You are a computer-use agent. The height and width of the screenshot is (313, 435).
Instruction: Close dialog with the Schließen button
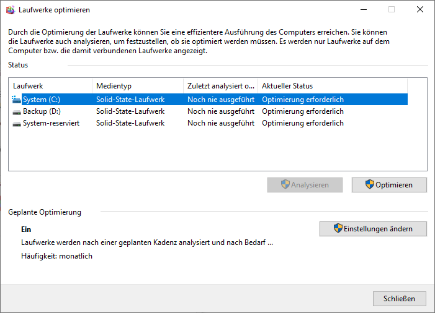[400, 299]
